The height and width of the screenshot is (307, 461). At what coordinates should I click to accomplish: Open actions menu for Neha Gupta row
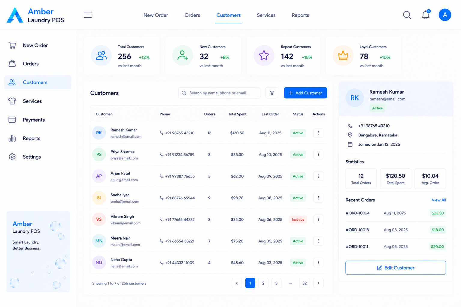(318, 262)
